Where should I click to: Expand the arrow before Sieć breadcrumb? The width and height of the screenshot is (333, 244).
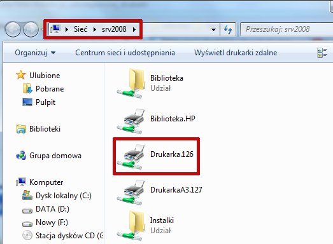point(67,29)
